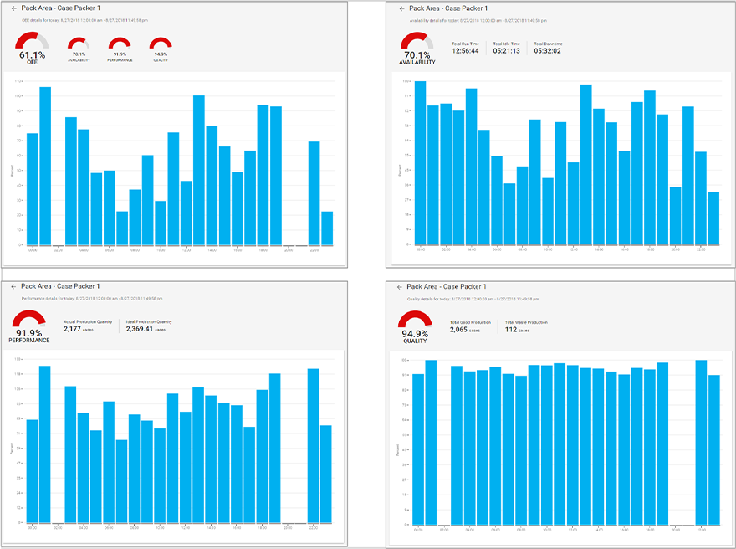The height and width of the screenshot is (549, 736).
Task: Click back arrow in Performance details panel
Action: coord(13,287)
